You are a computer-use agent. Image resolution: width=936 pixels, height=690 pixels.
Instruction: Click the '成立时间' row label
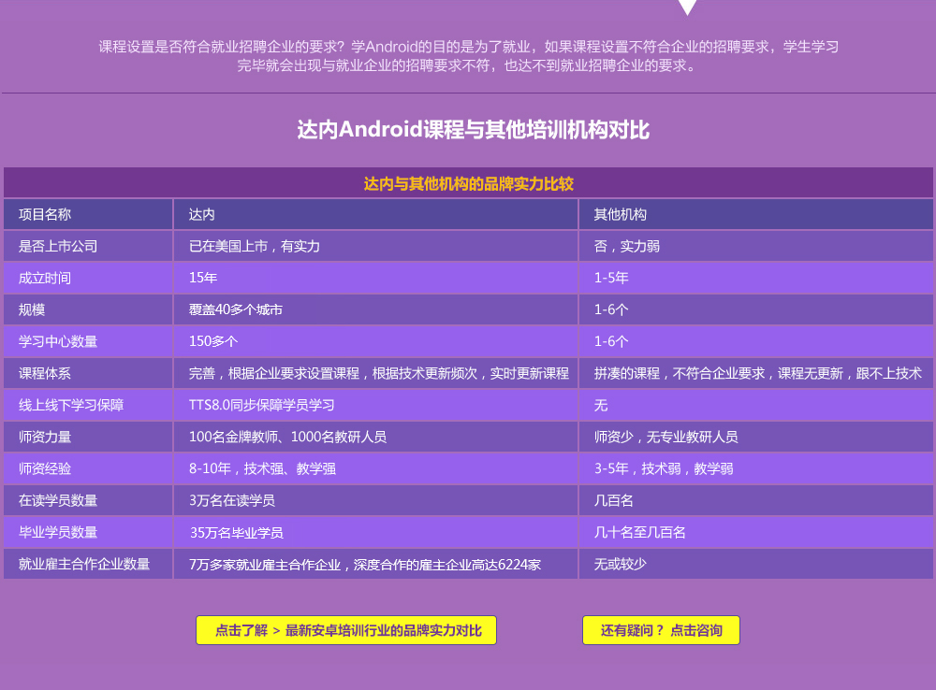(45, 278)
